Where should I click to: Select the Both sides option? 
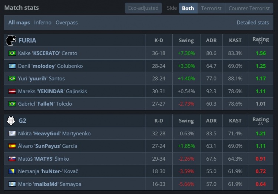coord(188,8)
